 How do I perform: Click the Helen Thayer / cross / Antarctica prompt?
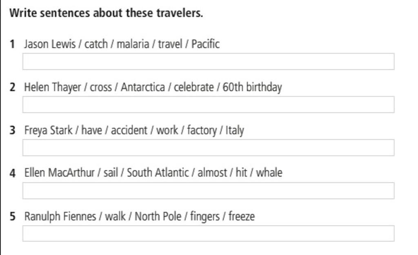[x=153, y=87]
